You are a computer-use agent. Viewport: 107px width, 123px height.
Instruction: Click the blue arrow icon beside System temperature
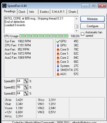coord(58,66)
